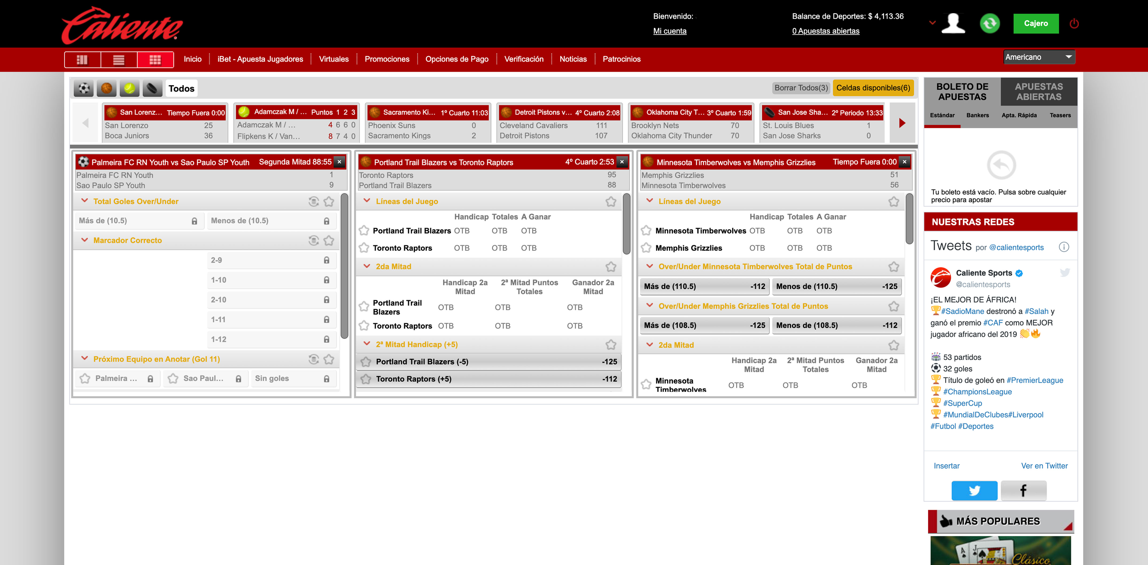Click the stats icon in Marcador Correcto
The height and width of the screenshot is (565, 1148).
point(314,241)
